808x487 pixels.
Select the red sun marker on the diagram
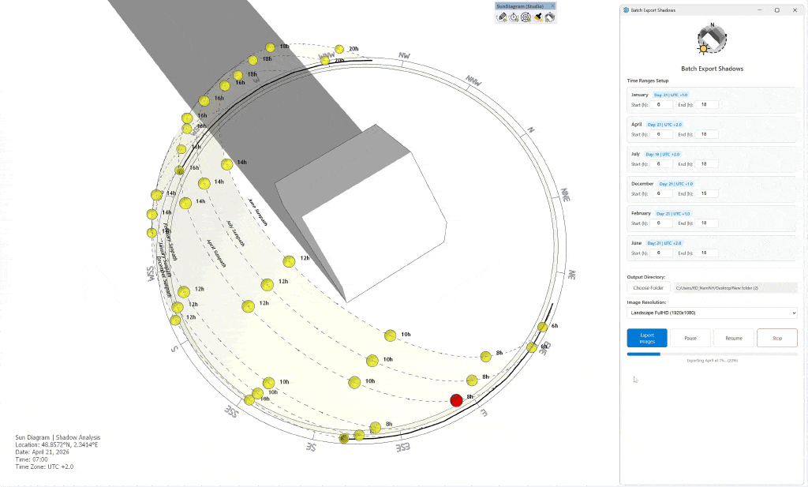click(x=456, y=400)
